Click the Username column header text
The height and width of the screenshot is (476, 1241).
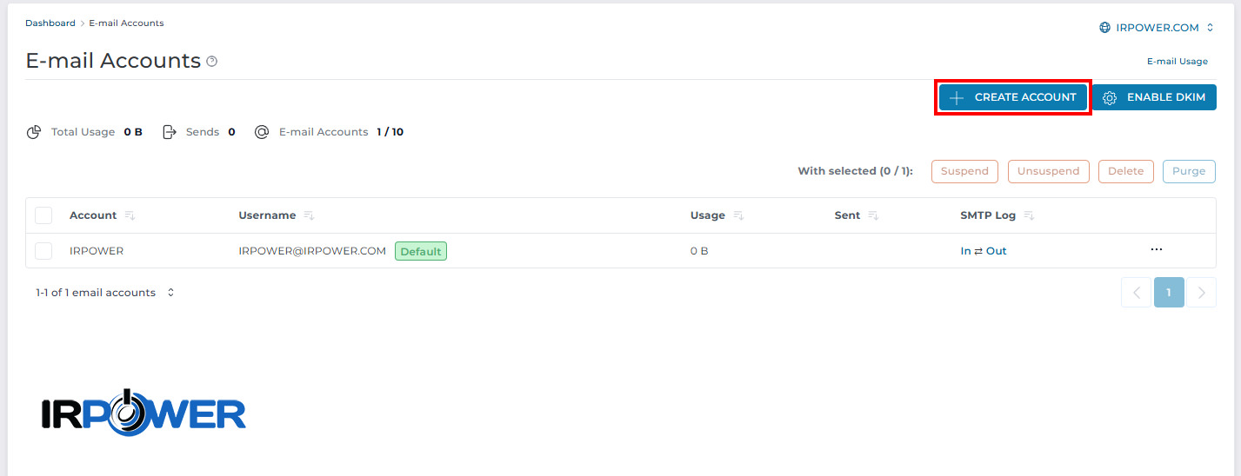coord(267,215)
